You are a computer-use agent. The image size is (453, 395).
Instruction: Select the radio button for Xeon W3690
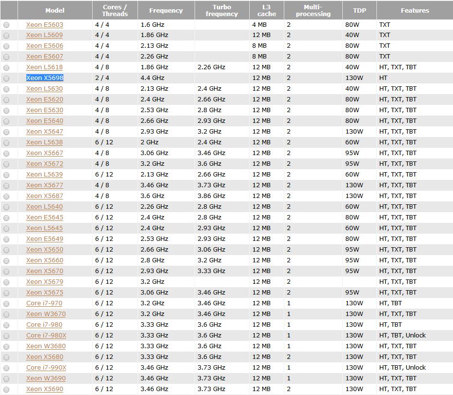coord(6,379)
